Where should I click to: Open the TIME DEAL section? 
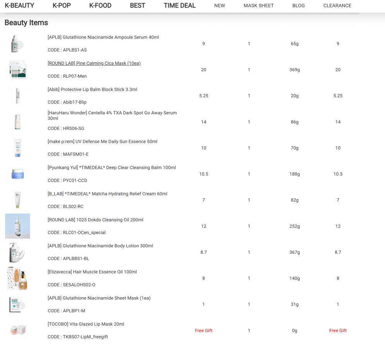click(x=180, y=5)
